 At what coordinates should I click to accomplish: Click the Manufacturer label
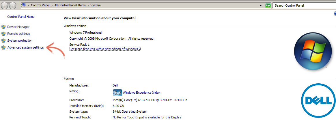click(x=79, y=85)
